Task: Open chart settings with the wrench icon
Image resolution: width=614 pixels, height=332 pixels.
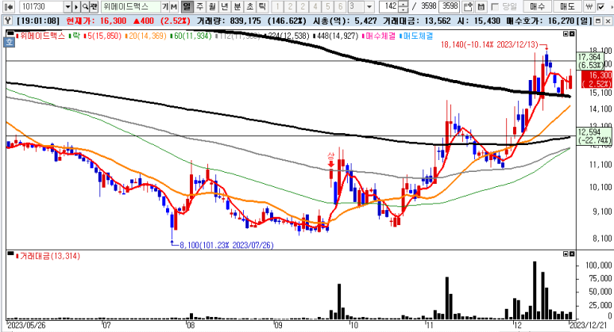Action: 8,21
